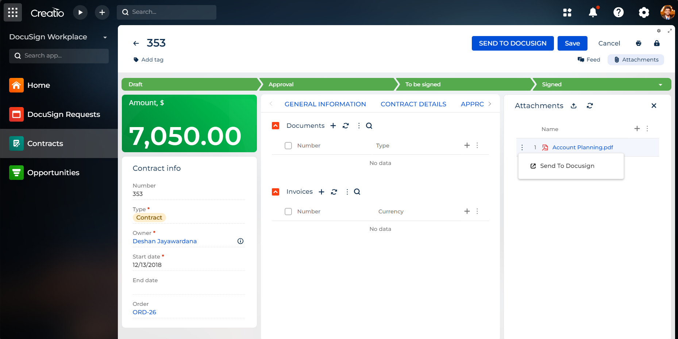This screenshot has width=678, height=339.
Task: Open Attachments column header options menu
Action: pyautogui.click(x=647, y=129)
